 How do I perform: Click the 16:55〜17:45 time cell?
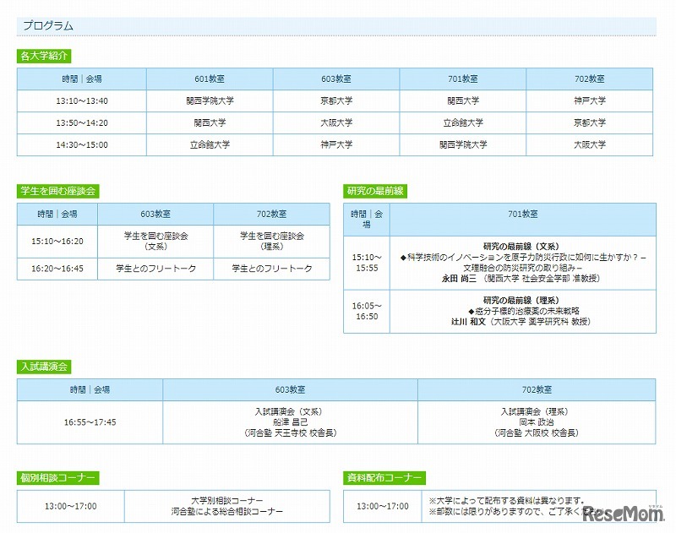point(90,422)
